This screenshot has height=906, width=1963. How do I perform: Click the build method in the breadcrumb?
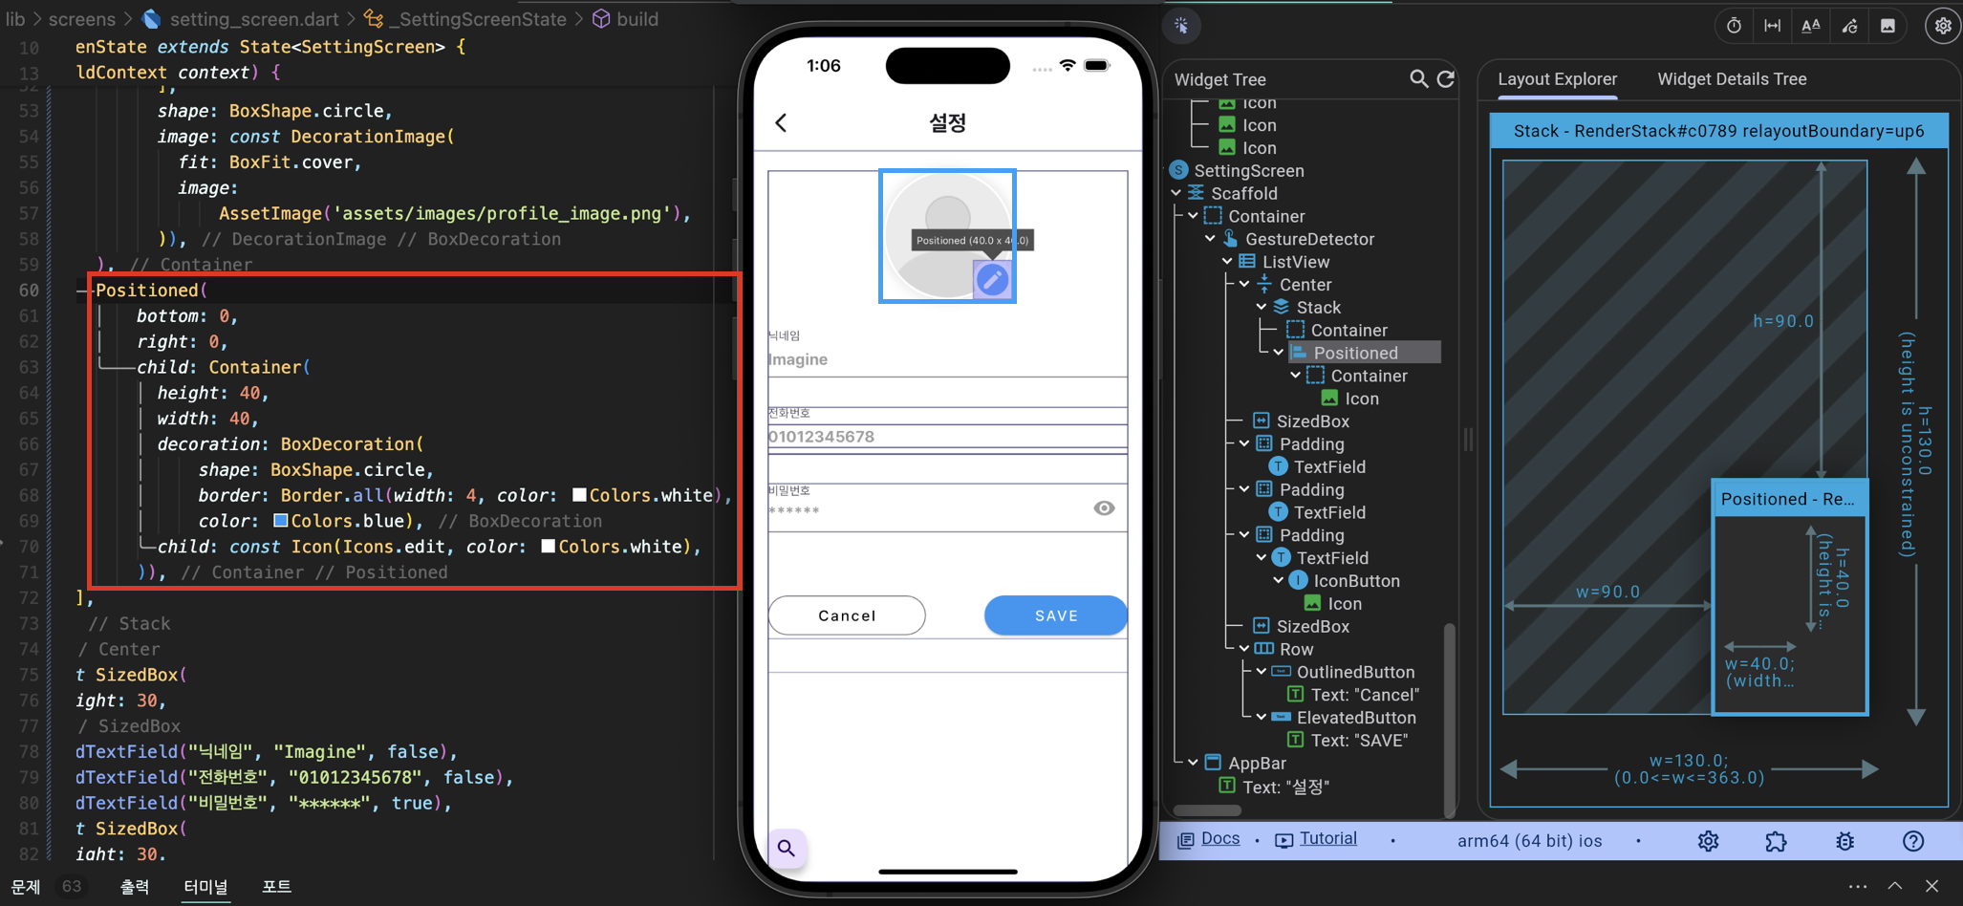[x=636, y=19]
